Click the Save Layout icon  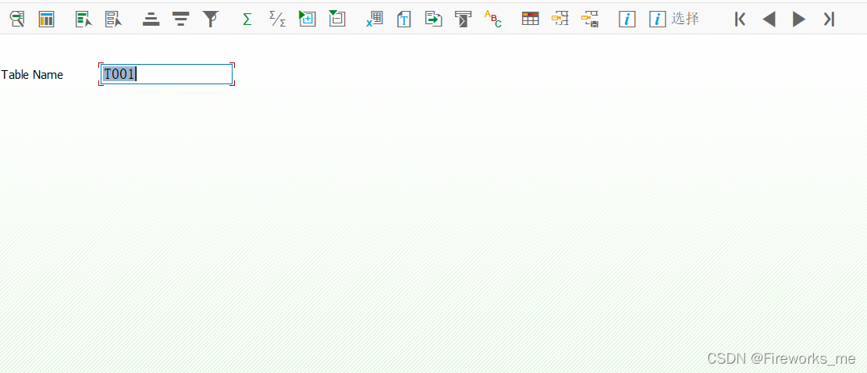tap(590, 20)
